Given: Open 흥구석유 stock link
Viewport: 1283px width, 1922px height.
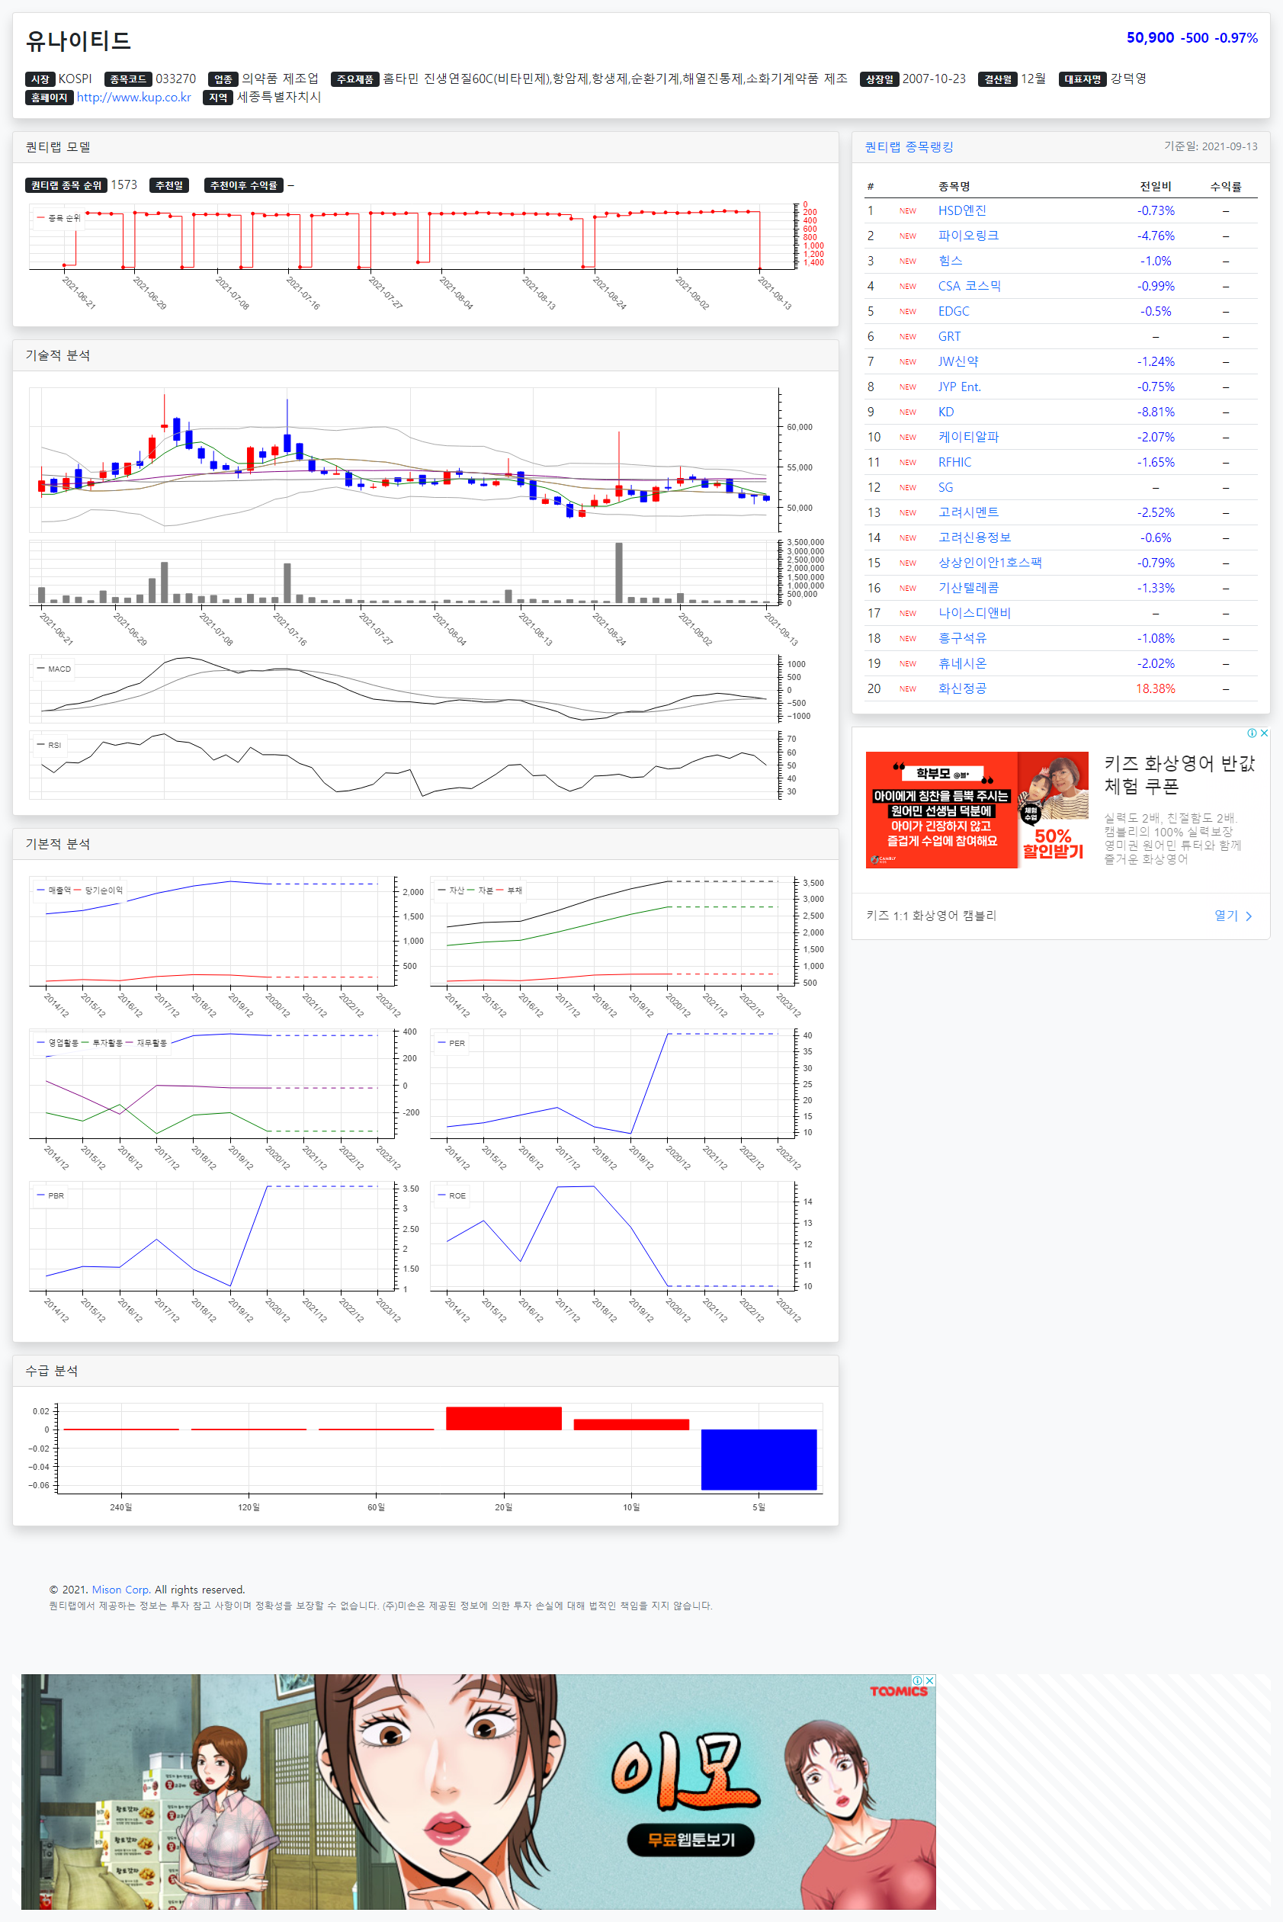Looking at the screenshot, I should pos(961,638).
